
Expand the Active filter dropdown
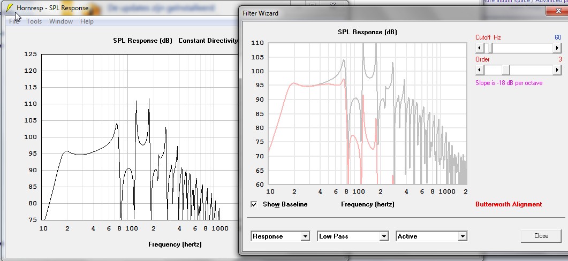pyautogui.click(x=463, y=236)
